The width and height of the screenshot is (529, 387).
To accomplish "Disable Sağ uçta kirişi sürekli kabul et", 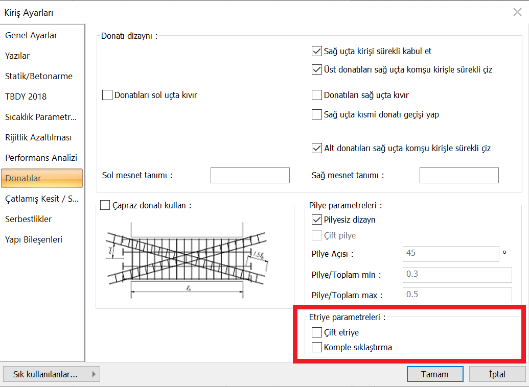I will pos(317,51).
